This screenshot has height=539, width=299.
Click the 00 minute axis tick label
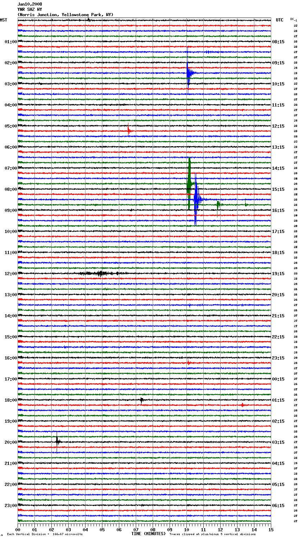[18, 530]
